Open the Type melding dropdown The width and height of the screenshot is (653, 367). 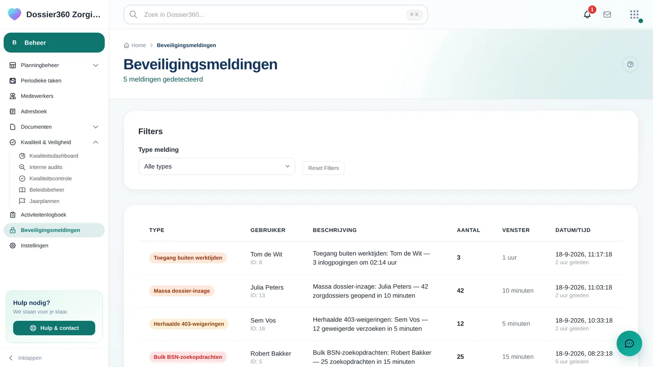217,166
